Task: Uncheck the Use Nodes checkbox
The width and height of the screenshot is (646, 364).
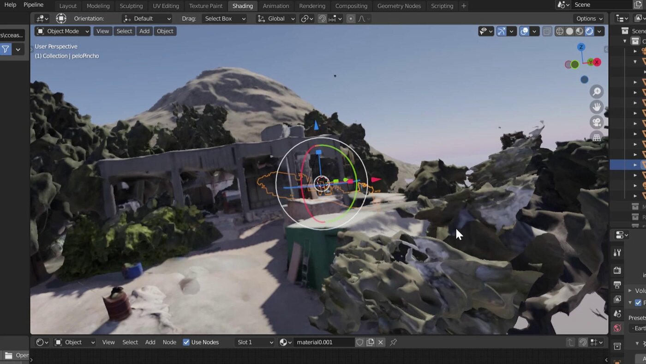Action: click(x=186, y=342)
